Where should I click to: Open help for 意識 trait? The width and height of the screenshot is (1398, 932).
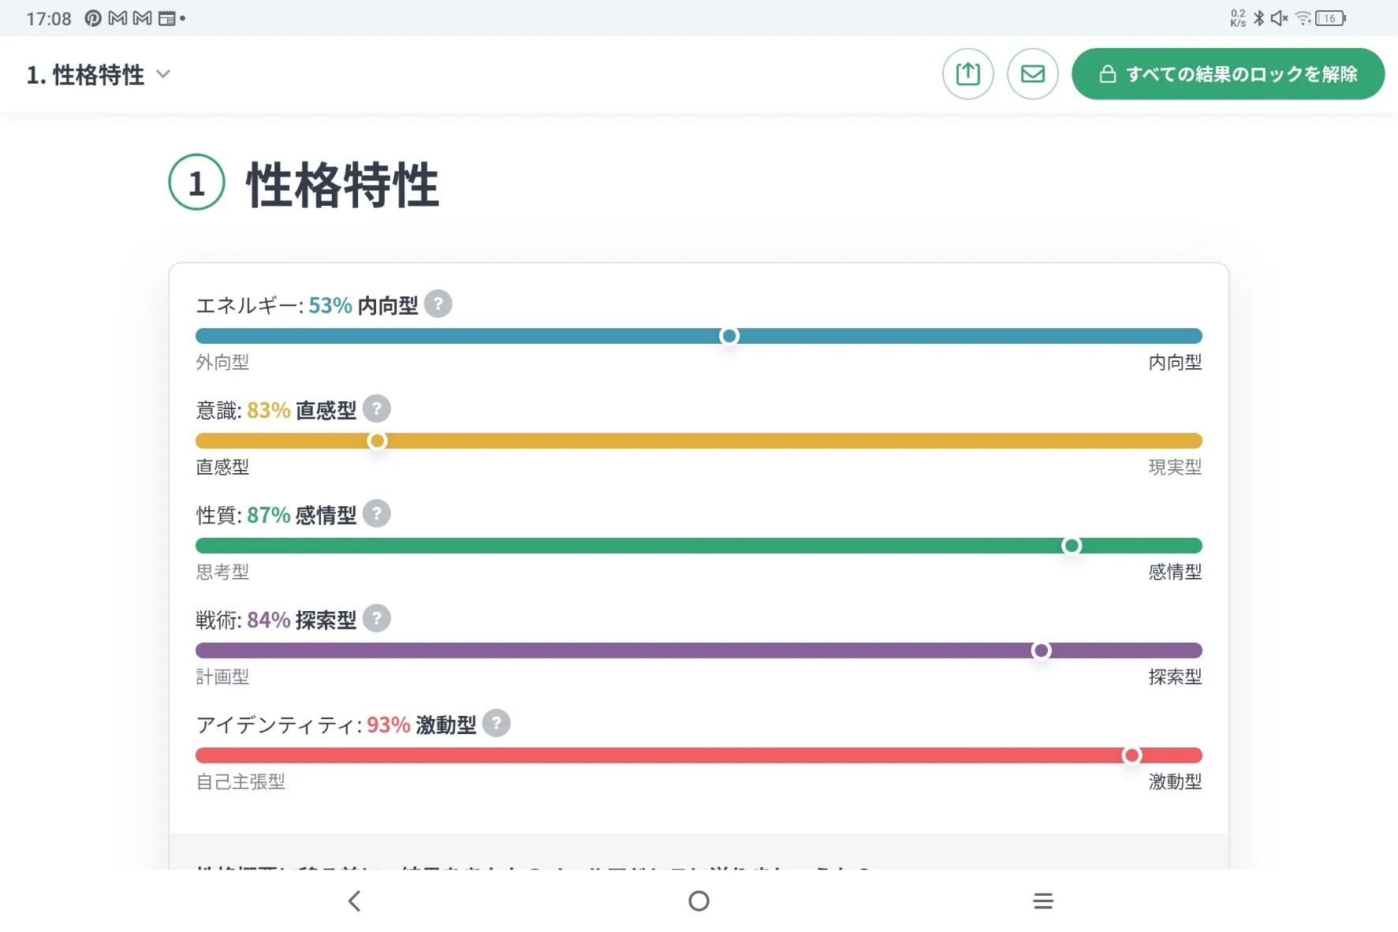377,408
